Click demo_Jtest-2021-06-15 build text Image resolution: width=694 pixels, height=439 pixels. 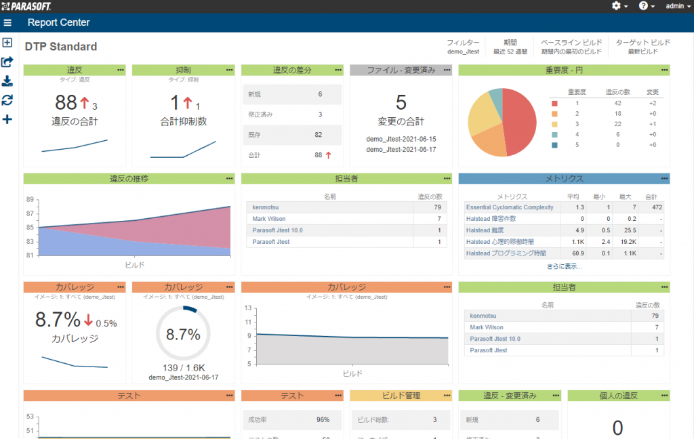(401, 139)
